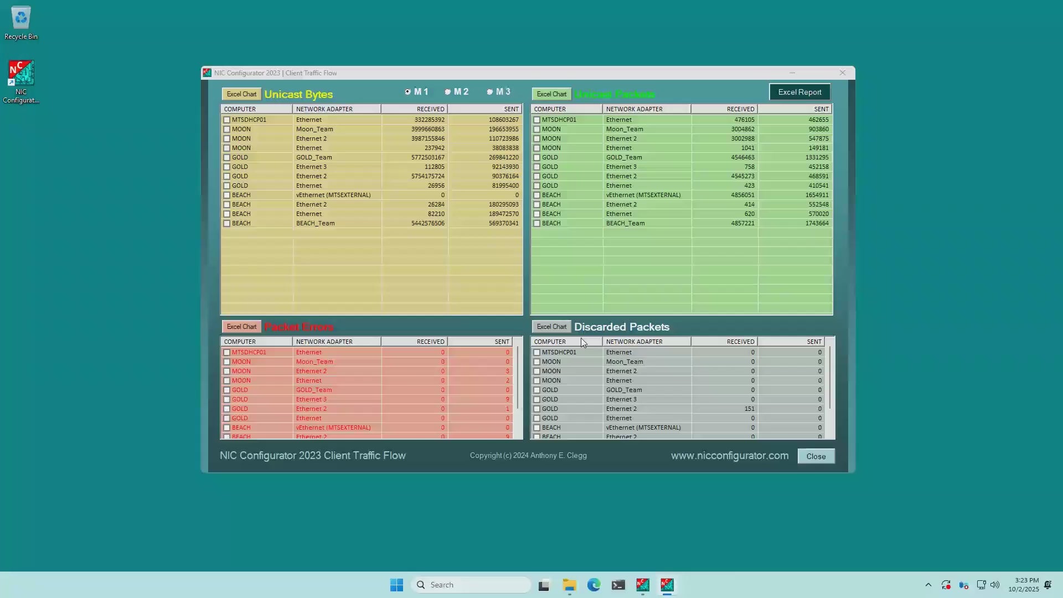The height and width of the screenshot is (598, 1063).
Task: Open Task View from the taskbar
Action: pyautogui.click(x=544, y=585)
